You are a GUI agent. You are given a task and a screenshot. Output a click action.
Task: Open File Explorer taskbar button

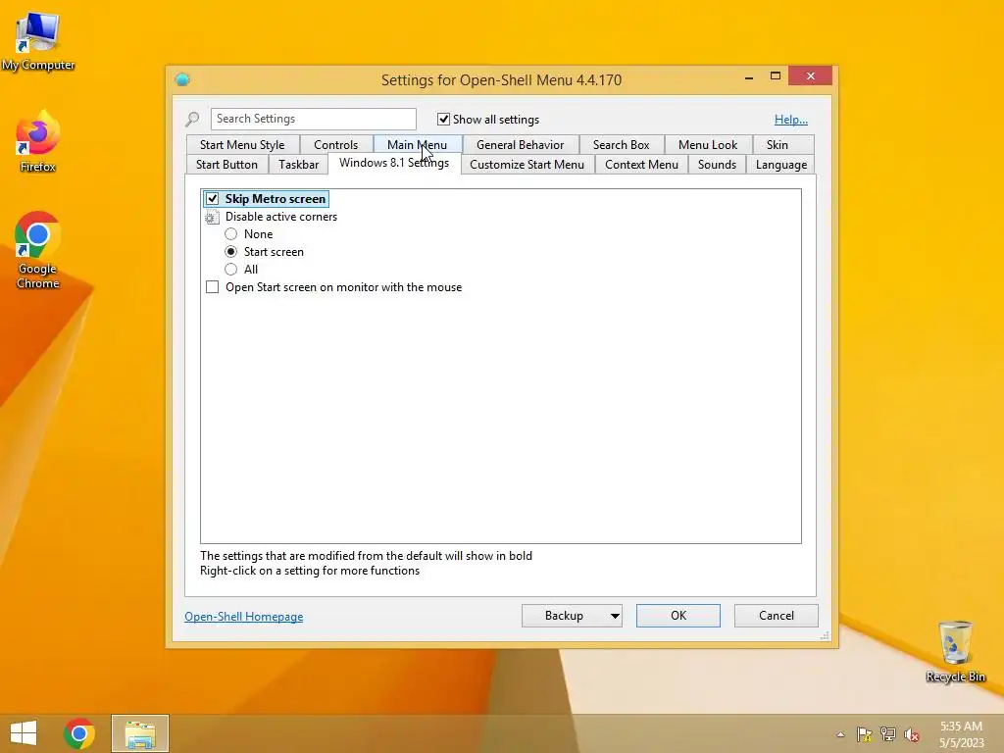point(140,733)
